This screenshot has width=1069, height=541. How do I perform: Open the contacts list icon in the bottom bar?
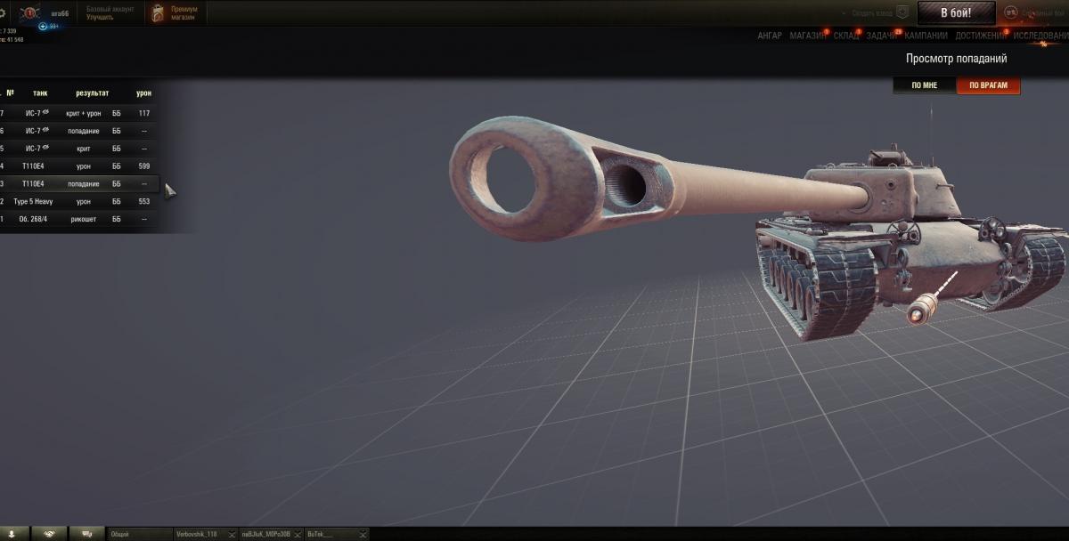point(13,534)
